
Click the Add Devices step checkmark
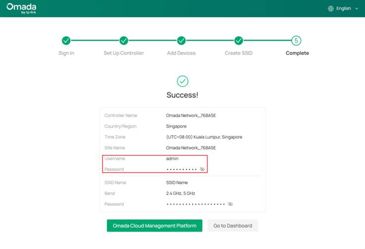click(x=181, y=41)
